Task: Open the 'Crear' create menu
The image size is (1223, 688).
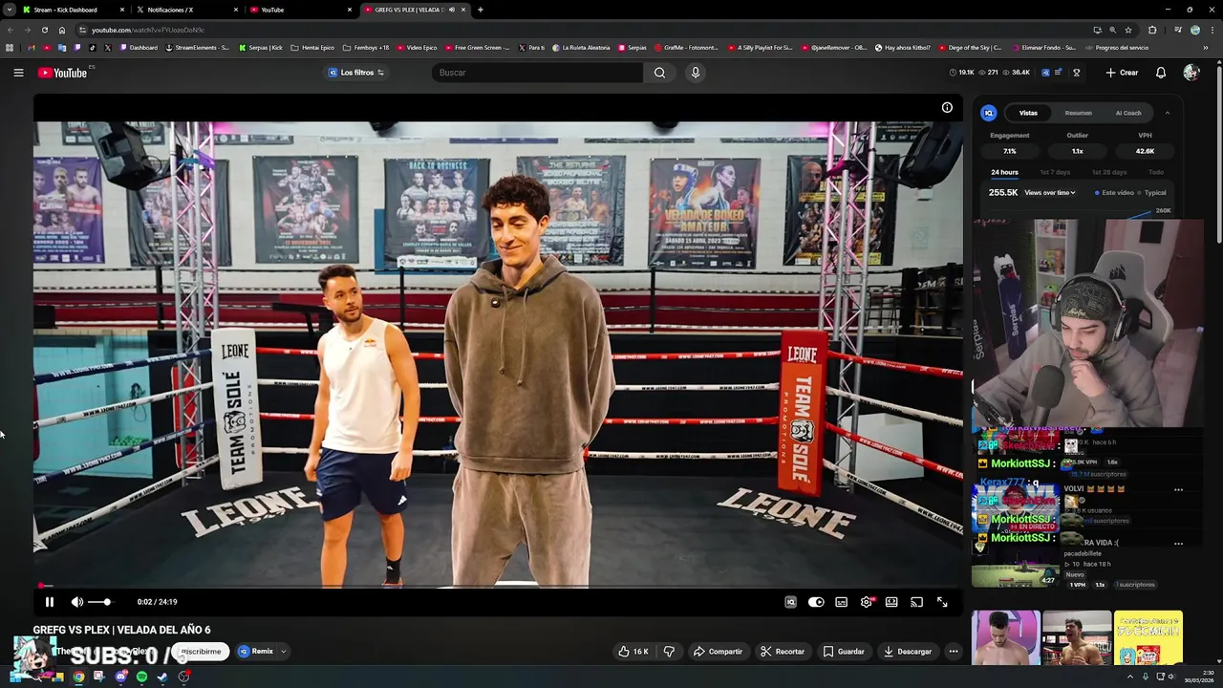Action: pyautogui.click(x=1122, y=73)
